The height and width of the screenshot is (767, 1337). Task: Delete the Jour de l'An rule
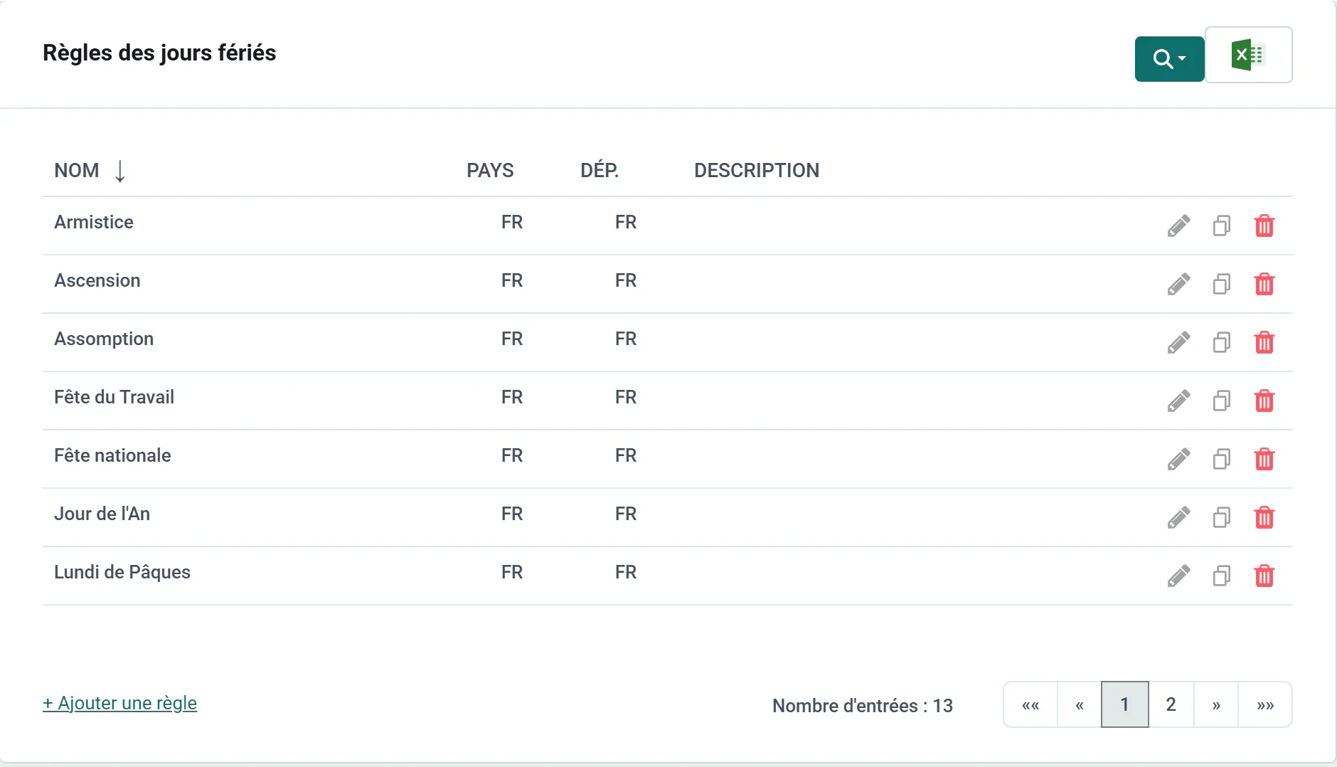click(x=1264, y=517)
